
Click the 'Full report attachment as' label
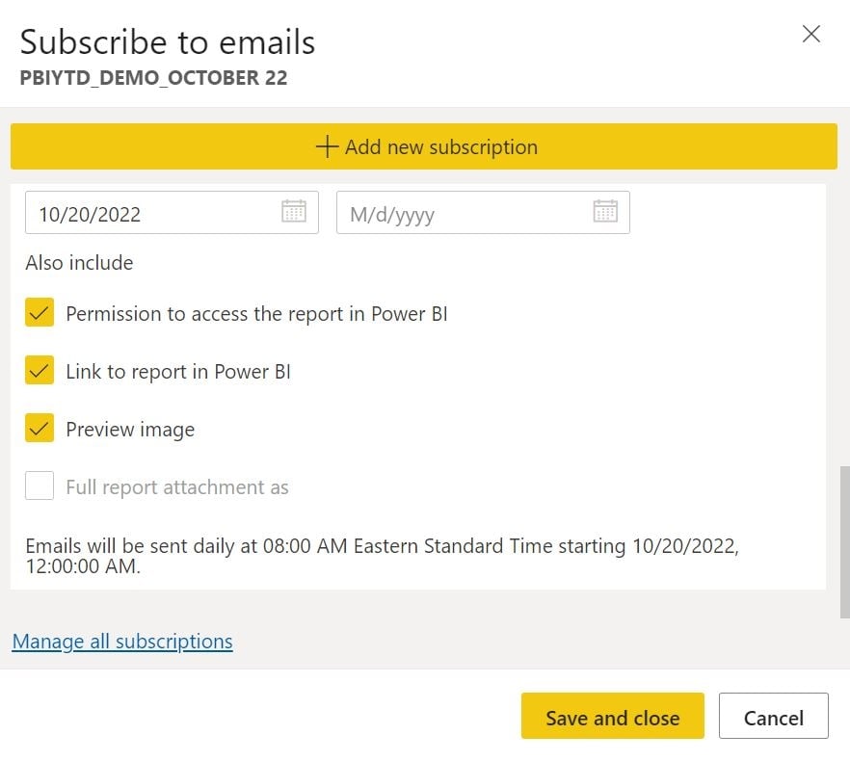(177, 487)
